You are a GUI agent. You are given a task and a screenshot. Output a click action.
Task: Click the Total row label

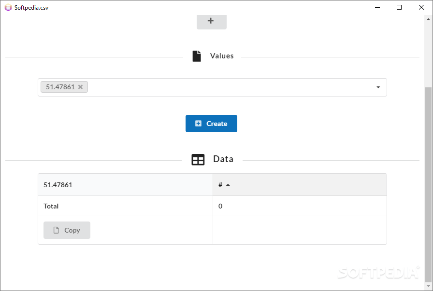[x=51, y=206]
